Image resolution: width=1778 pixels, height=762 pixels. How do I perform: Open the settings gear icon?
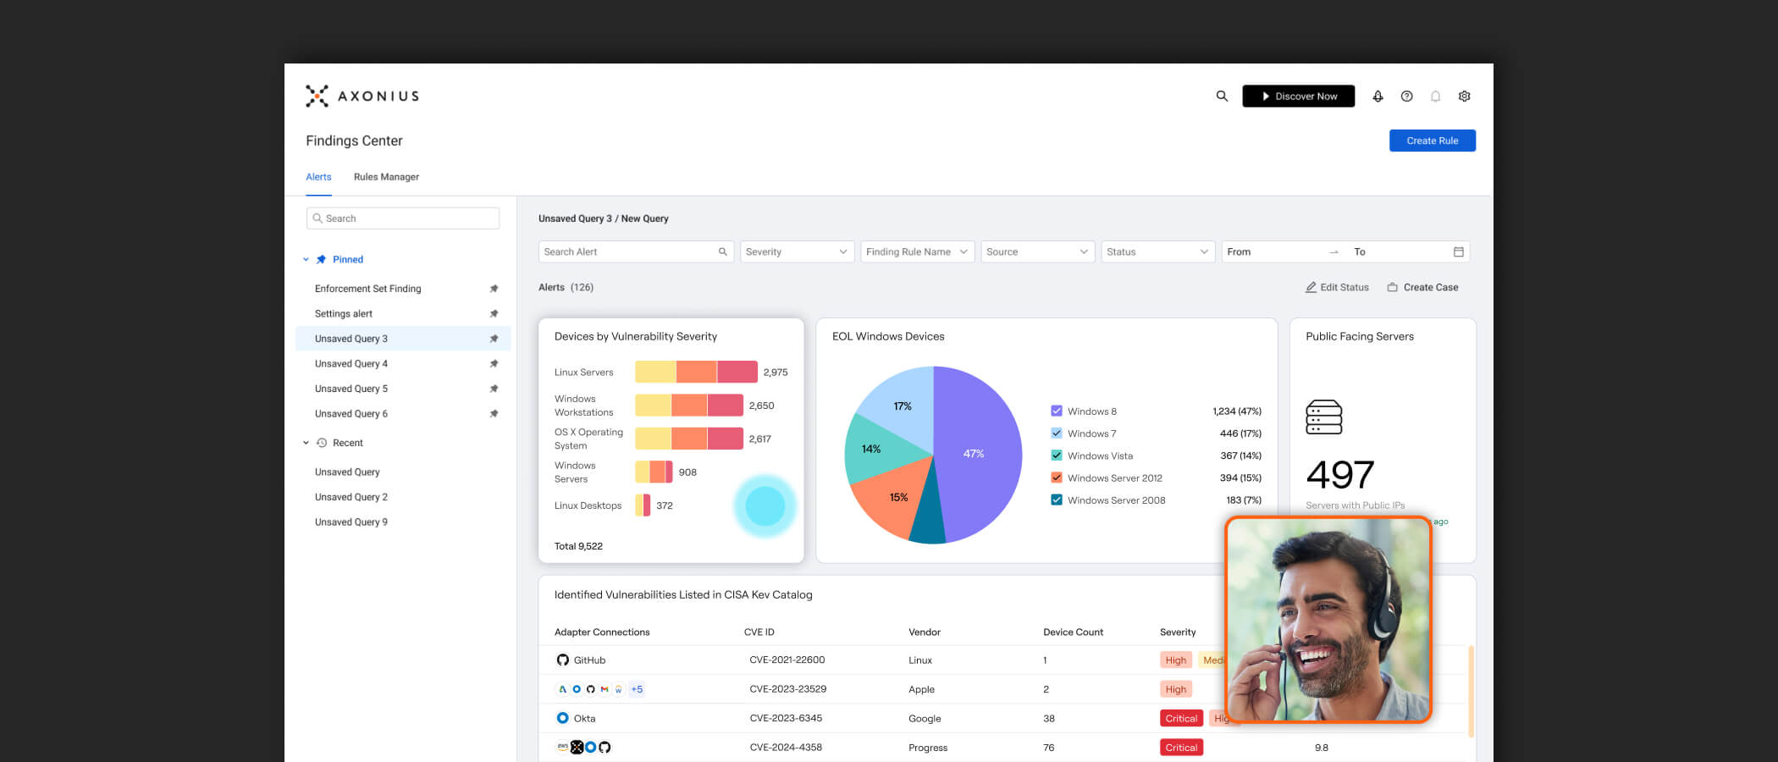(1464, 97)
